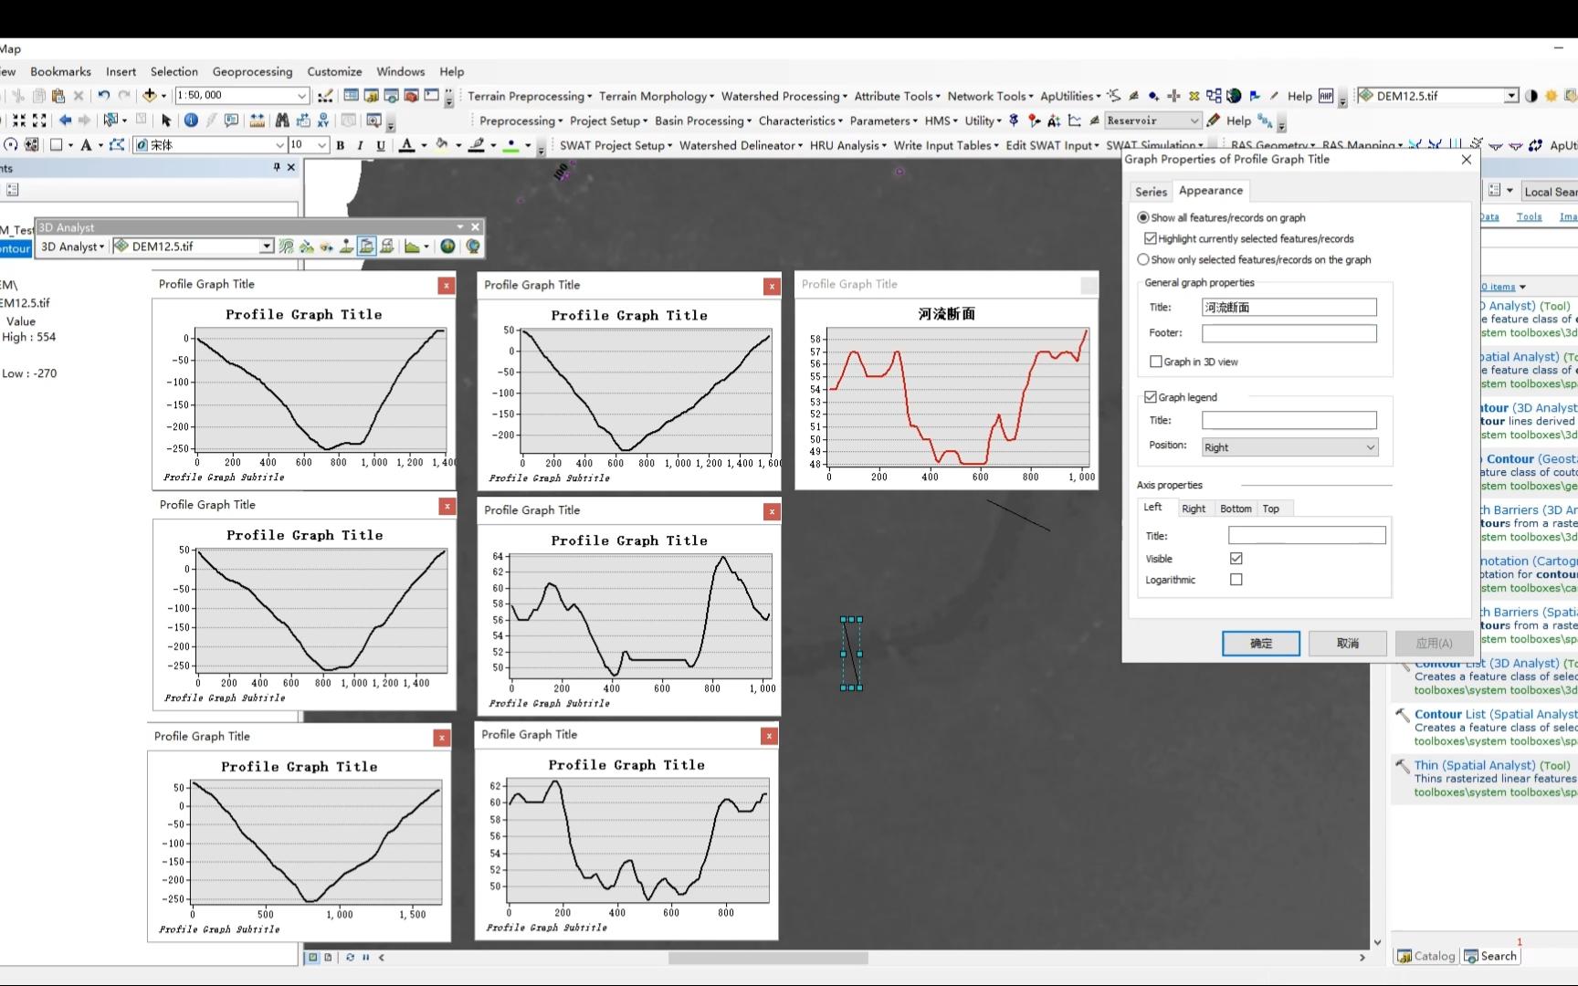Click the Create Contour tool in 3D Analyst

point(287,246)
